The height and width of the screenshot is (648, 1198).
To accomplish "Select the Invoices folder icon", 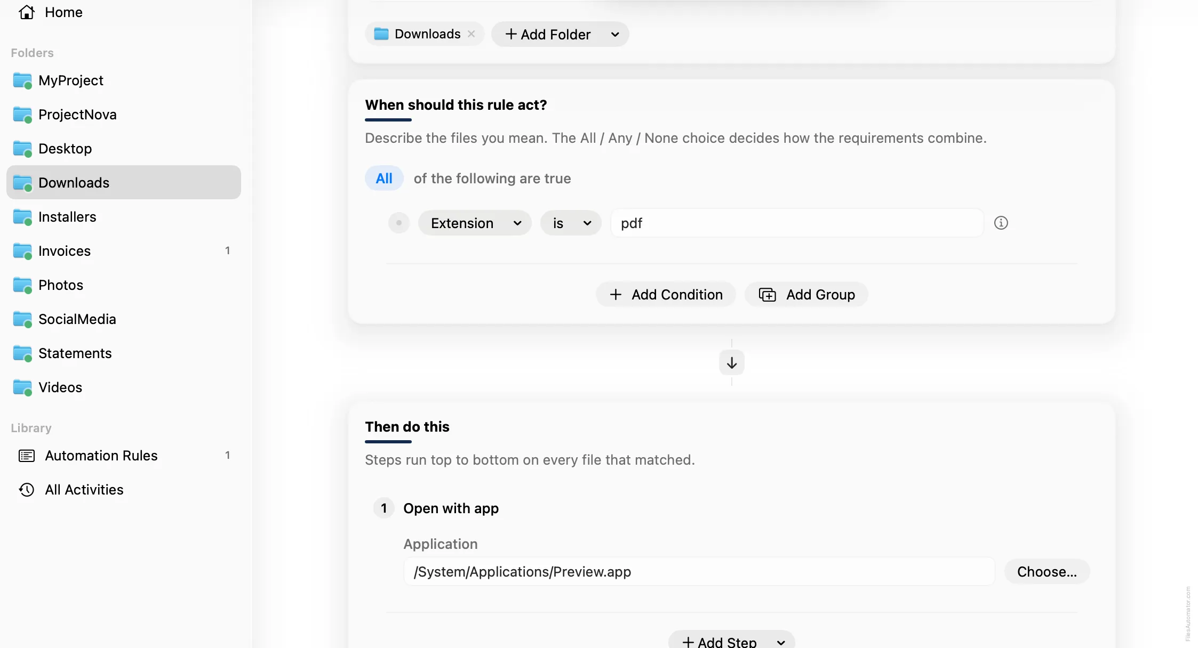I will pos(22,251).
